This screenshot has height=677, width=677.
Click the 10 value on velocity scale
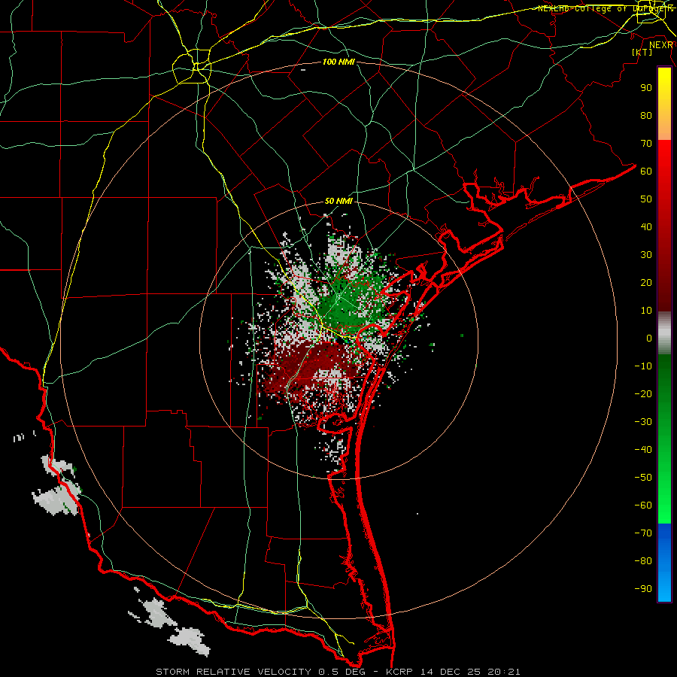(x=646, y=311)
